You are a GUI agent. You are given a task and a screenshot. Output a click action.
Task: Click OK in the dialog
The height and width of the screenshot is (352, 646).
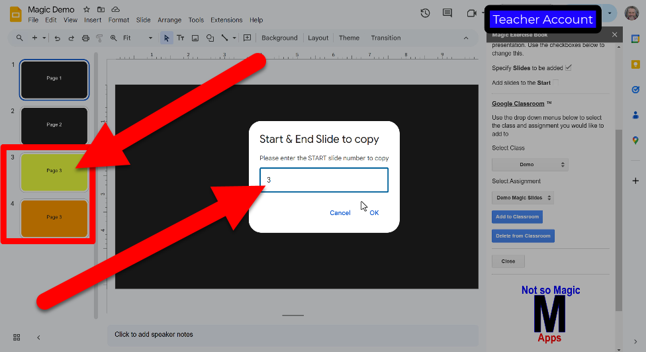pos(374,212)
